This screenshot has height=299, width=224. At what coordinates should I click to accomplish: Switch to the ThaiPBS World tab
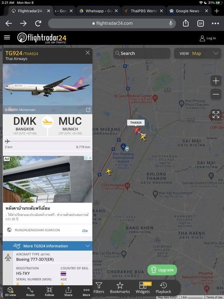pyautogui.click(x=144, y=11)
